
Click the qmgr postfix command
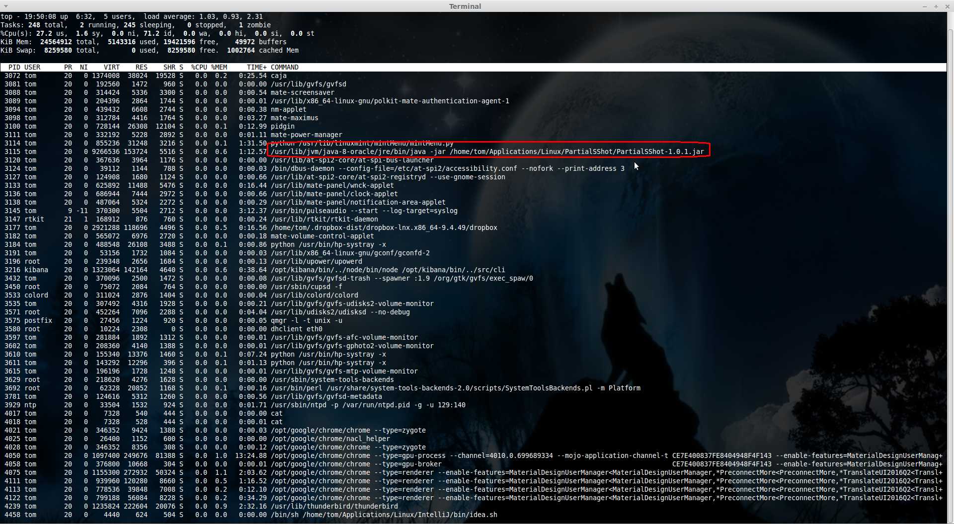coord(306,320)
